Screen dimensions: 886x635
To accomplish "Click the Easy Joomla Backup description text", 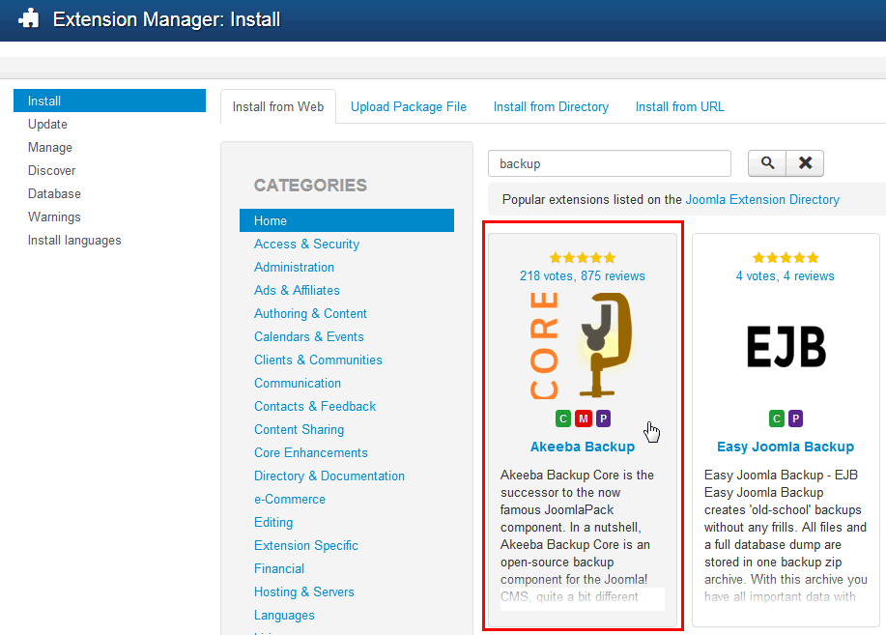I will [x=786, y=535].
